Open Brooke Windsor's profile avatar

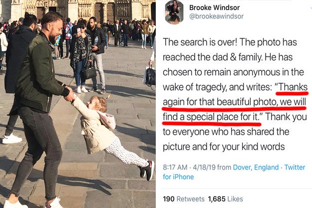(175, 12)
